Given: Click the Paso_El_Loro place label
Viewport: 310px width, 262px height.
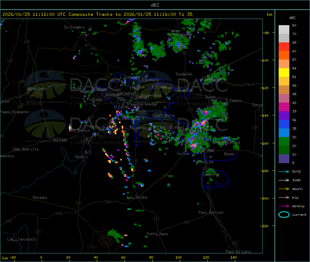Looking at the screenshot, I should click(238, 252).
